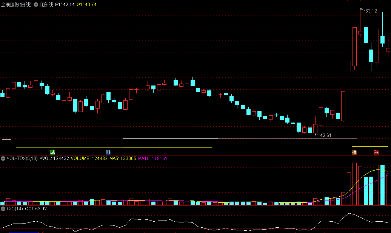Select the CCI: 52.92 value

tap(36, 209)
